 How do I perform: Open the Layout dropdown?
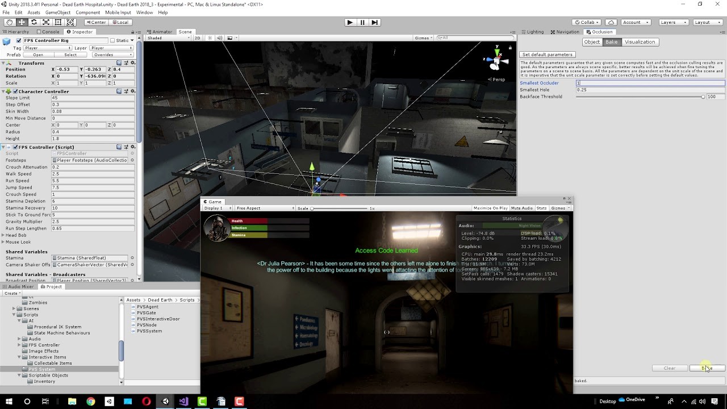[707, 22]
